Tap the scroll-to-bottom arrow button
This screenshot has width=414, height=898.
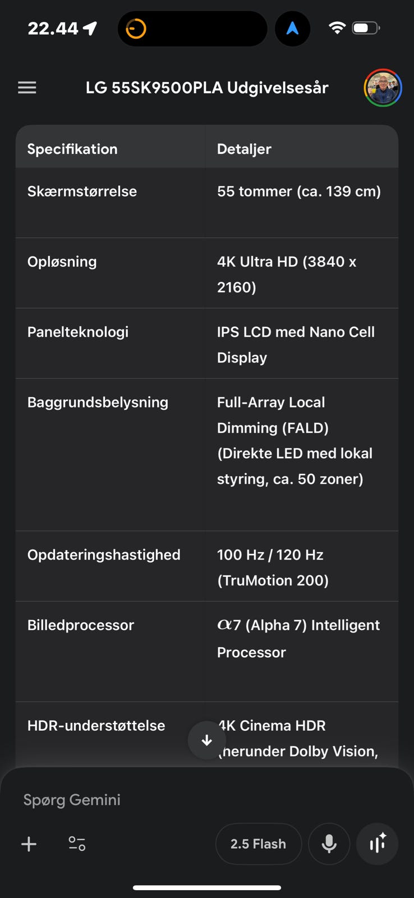pyautogui.click(x=206, y=740)
